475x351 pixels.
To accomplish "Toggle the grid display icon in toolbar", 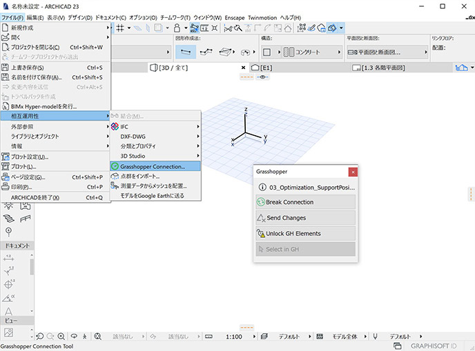I will tap(120, 28).
